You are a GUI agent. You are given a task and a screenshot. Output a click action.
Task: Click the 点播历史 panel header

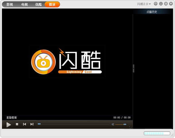point(152,12)
